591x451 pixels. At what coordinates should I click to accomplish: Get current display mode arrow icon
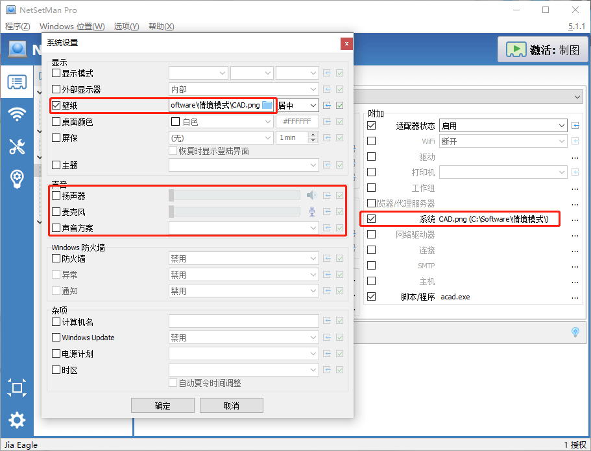pyautogui.click(x=327, y=73)
